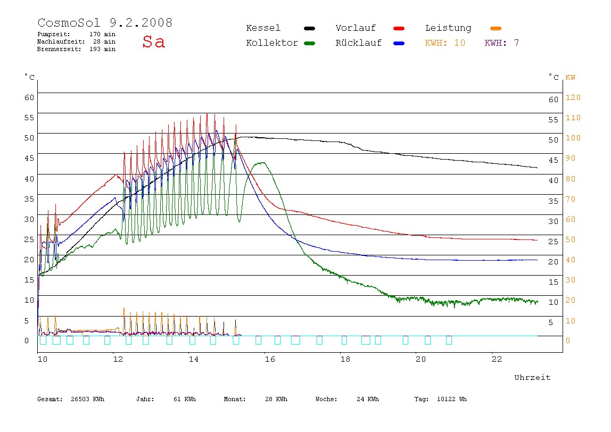Viewport: 611px width, 432px height.
Task: Click the orange 'KW' axis unit label
Action: click(571, 78)
